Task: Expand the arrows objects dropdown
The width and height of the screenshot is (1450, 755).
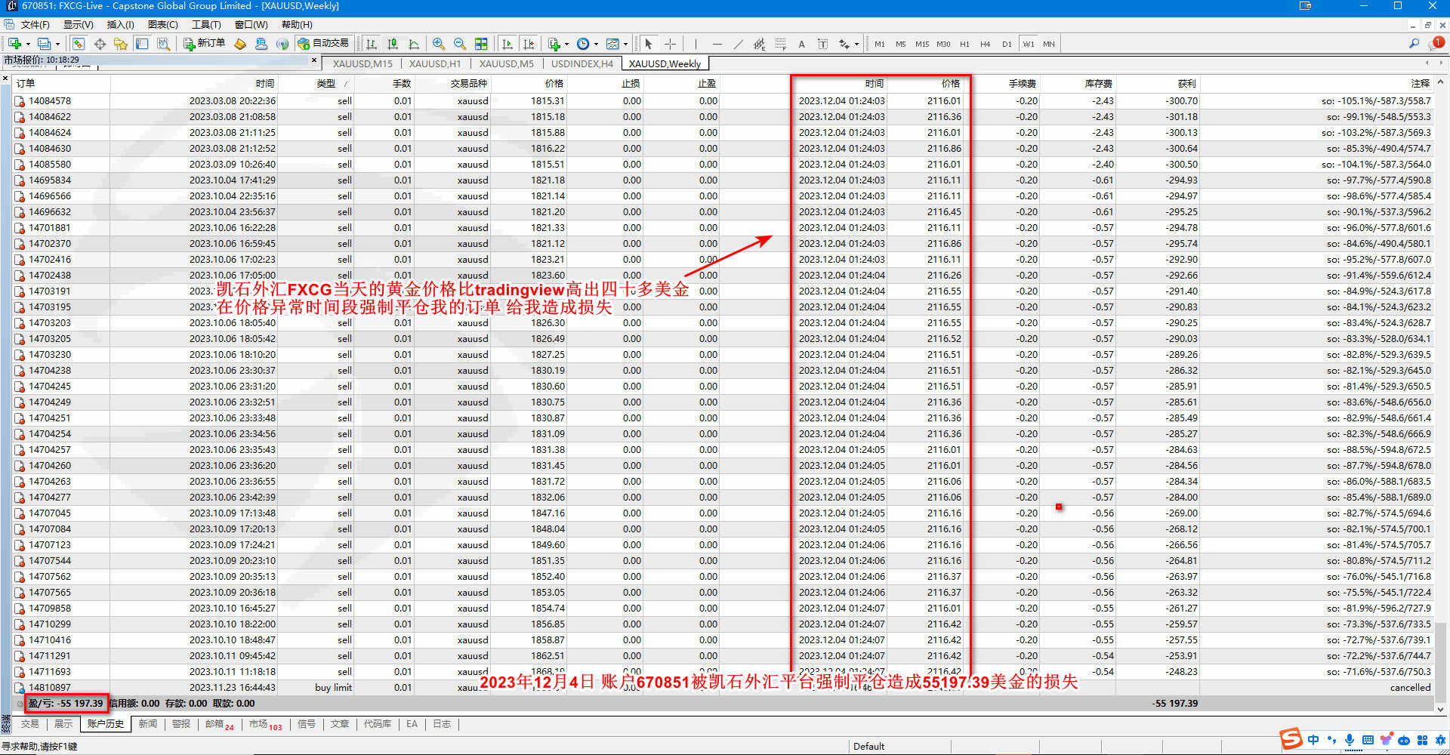Action: [856, 44]
